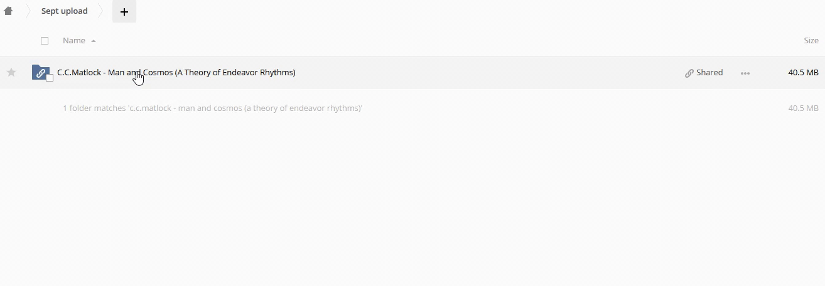Toggle the sort arrow beside Name
This screenshot has height=286, width=825.
coord(94,41)
